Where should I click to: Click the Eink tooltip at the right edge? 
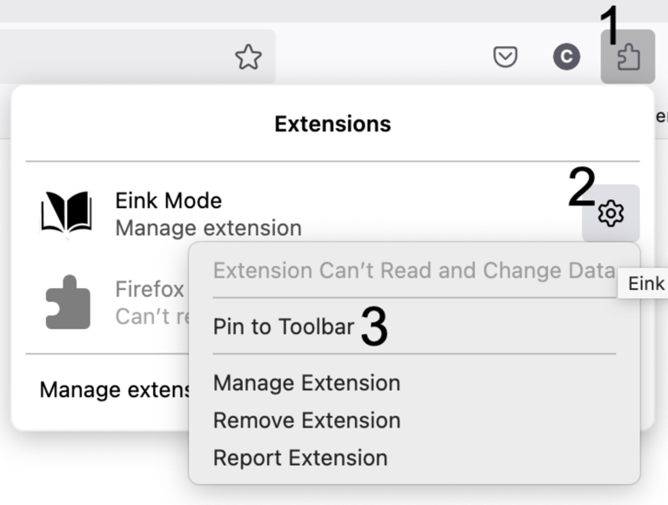coord(645,283)
